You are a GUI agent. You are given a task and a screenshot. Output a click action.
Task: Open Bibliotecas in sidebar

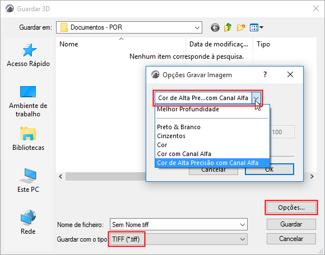[x=28, y=139]
